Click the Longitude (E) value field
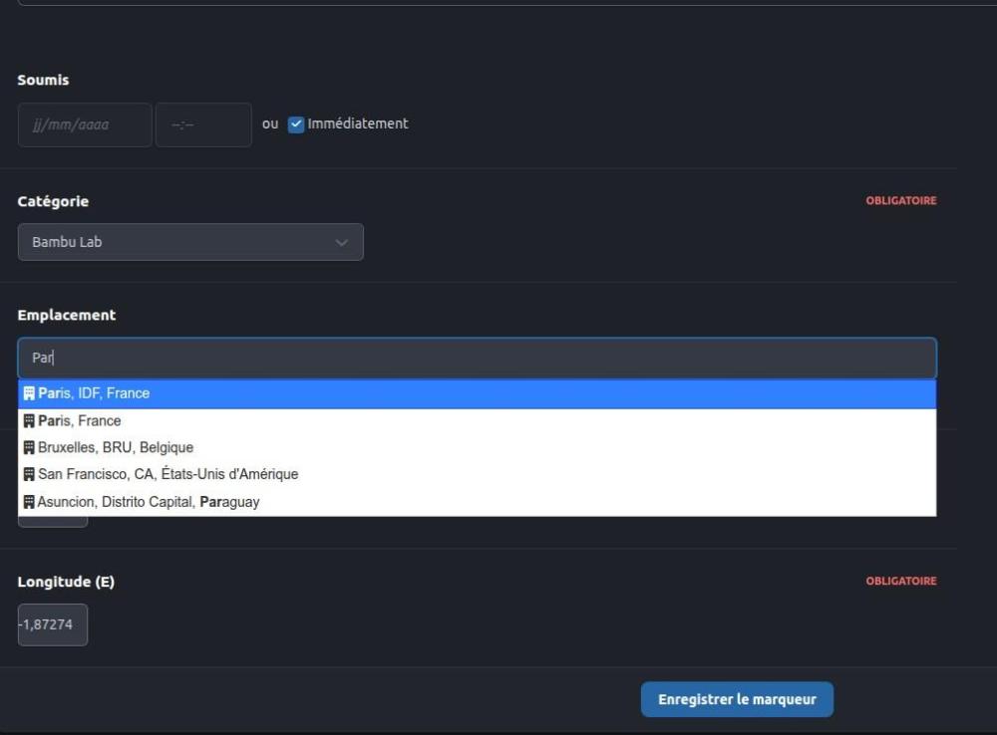Screen dimensions: 997x735 (53, 624)
